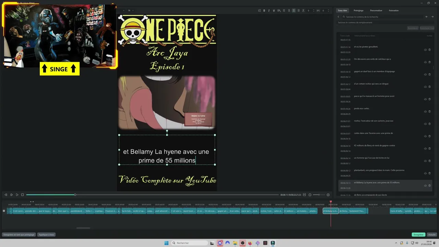The height and width of the screenshot is (247, 439).
Task: Collapse the search bar back chevron
Action: (339, 16)
